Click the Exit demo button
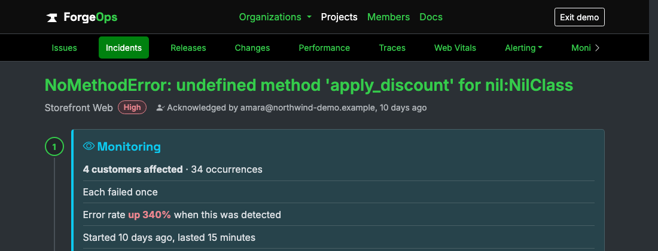 (579, 17)
